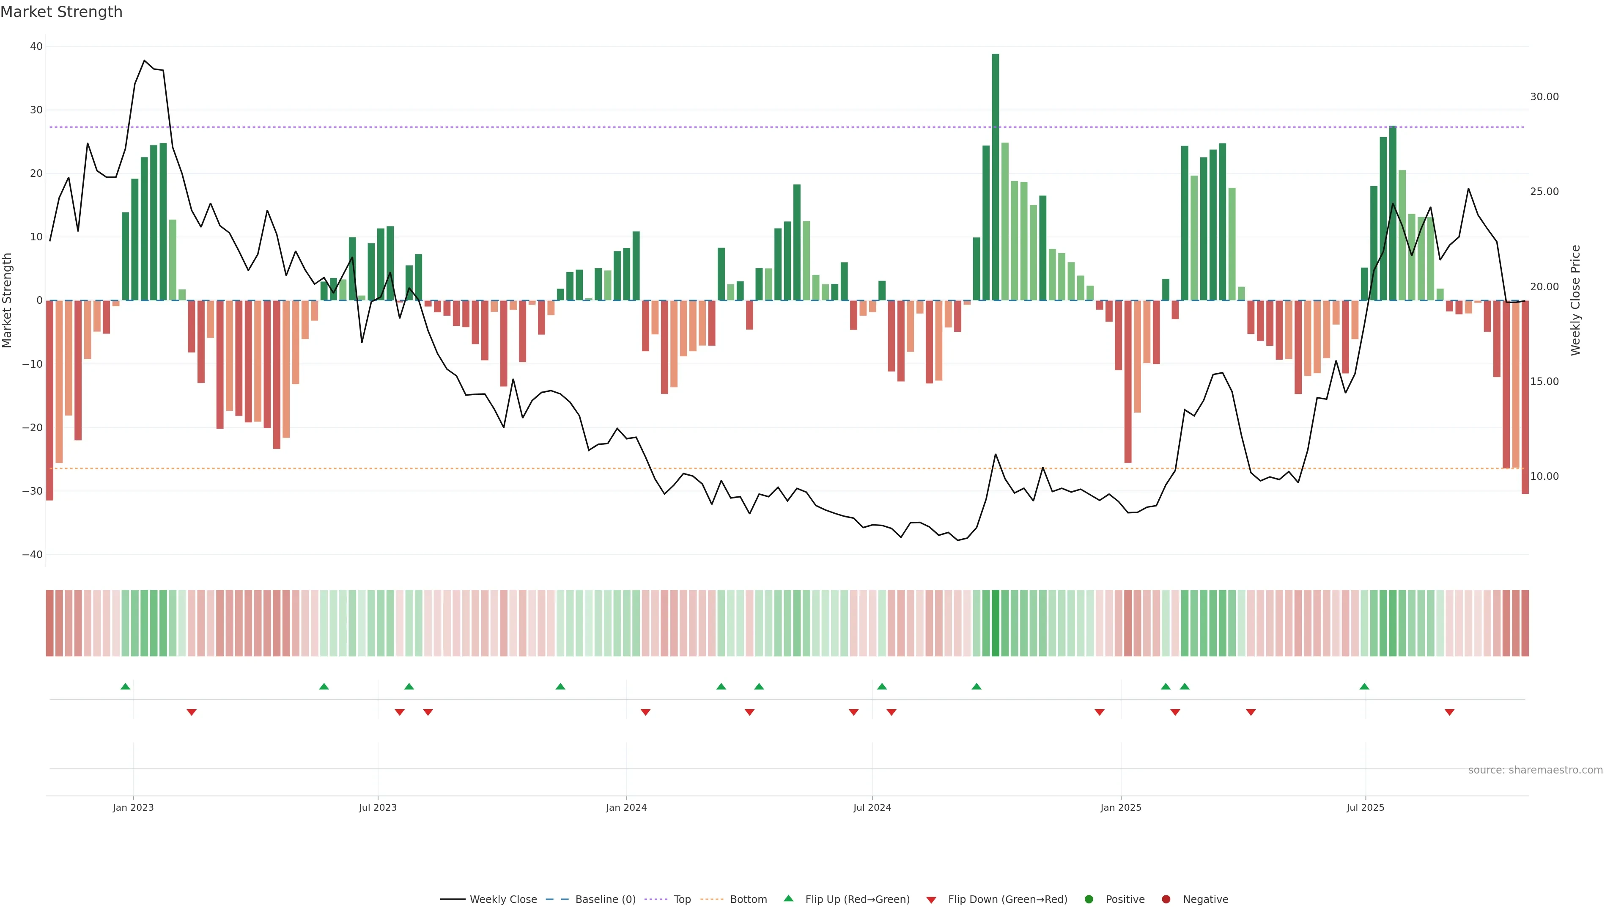Click the Negative red circle legend icon

1166,900
